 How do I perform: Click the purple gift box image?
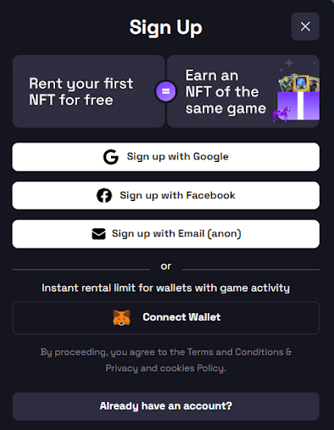(298, 105)
